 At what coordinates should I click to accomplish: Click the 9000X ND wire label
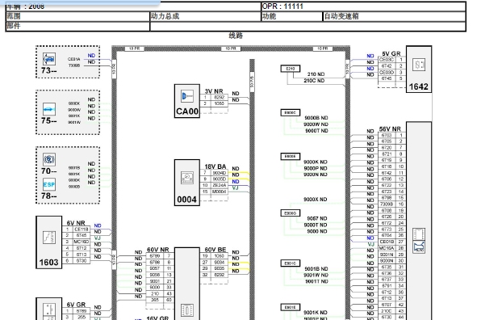coord(315,200)
